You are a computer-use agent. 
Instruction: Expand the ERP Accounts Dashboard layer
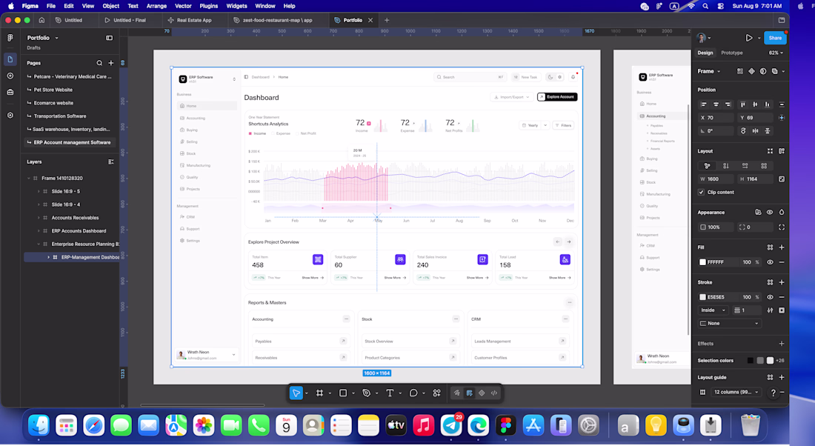[x=39, y=231]
